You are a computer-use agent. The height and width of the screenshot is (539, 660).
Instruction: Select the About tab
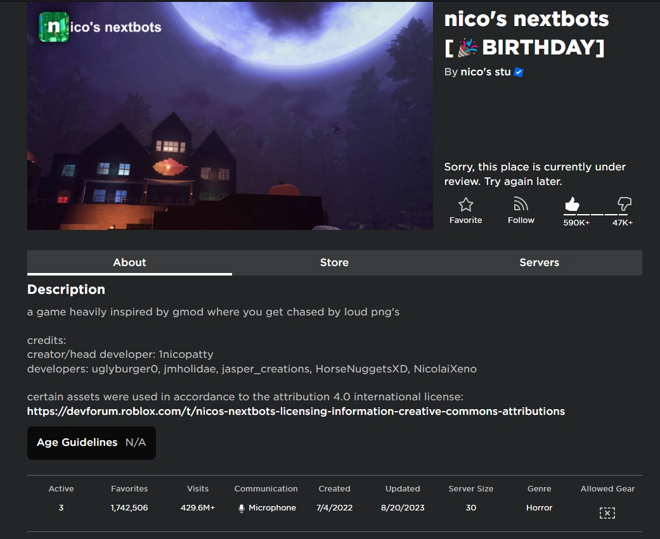[x=129, y=262]
